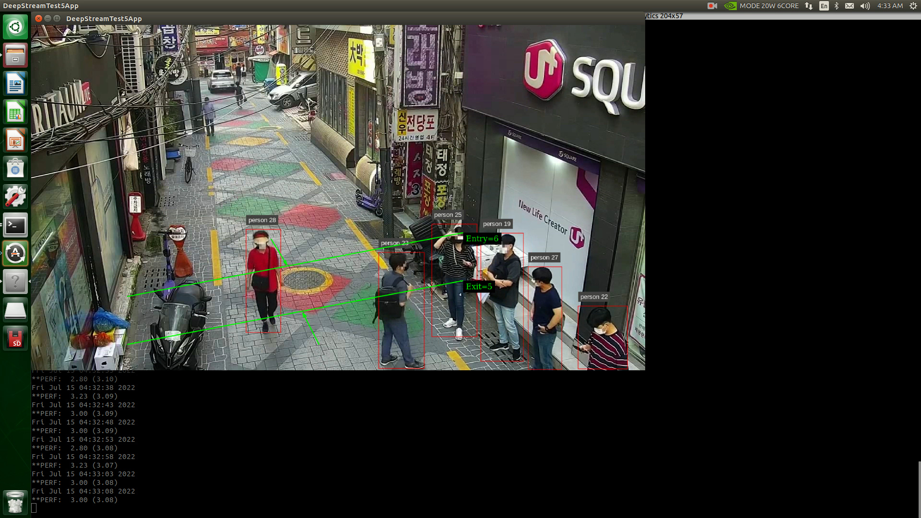921x518 pixels.
Task: Open the removable drive icon in launcher
Action: (15, 310)
